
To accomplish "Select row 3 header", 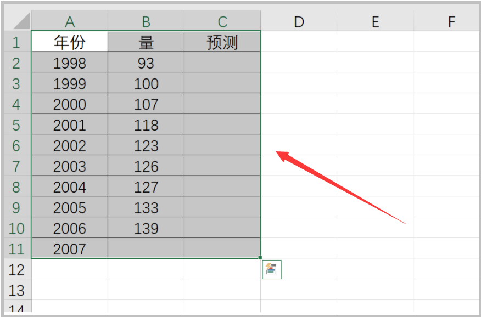I will pos(18,83).
